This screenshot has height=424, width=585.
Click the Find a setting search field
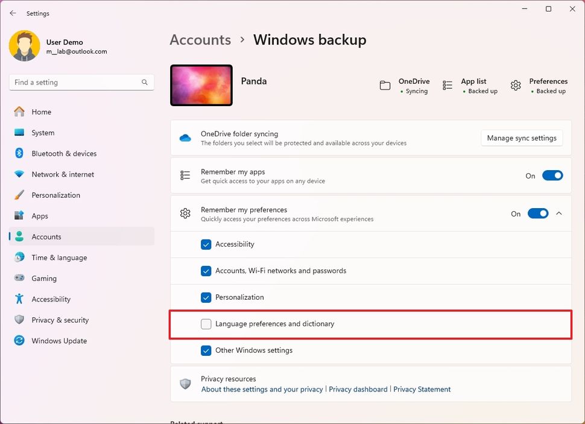point(81,81)
